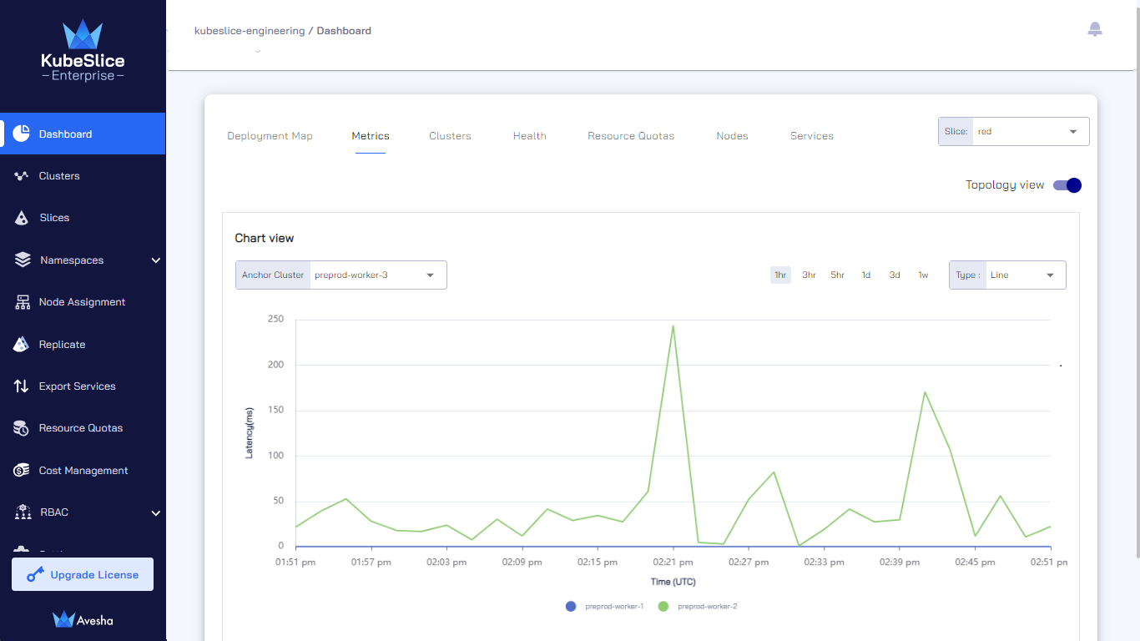The width and height of the screenshot is (1140, 641).
Task: Turn off the Topology view switch
Action: pyautogui.click(x=1067, y=185)
